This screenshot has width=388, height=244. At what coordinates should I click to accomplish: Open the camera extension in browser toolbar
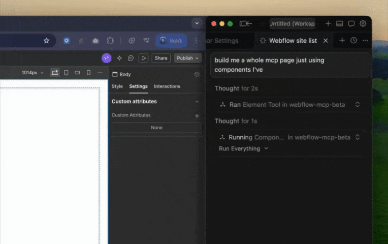(95, 41)
